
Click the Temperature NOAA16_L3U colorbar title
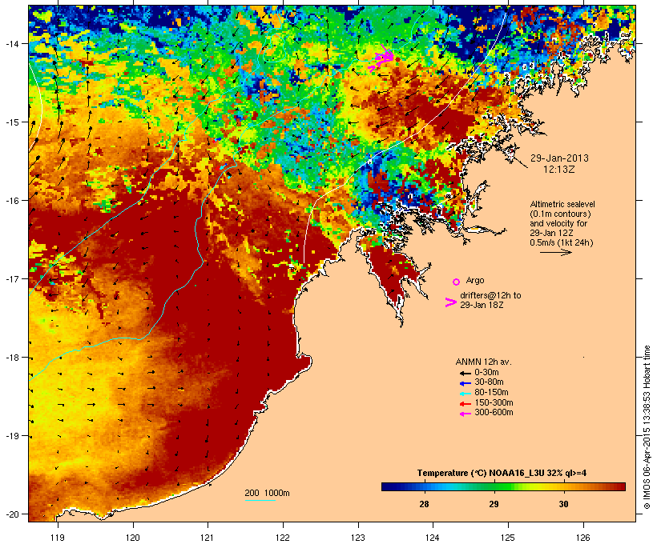click(502, 474)
